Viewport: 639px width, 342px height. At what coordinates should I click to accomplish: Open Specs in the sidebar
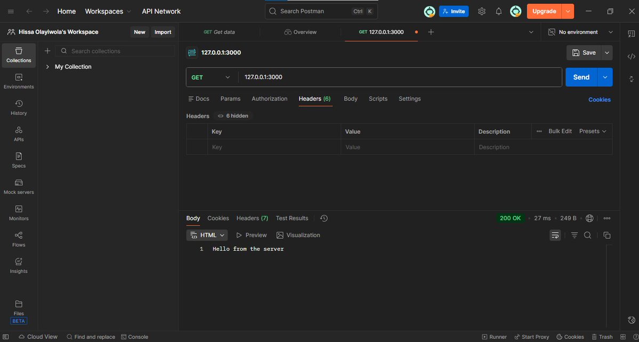coord(19,160)
